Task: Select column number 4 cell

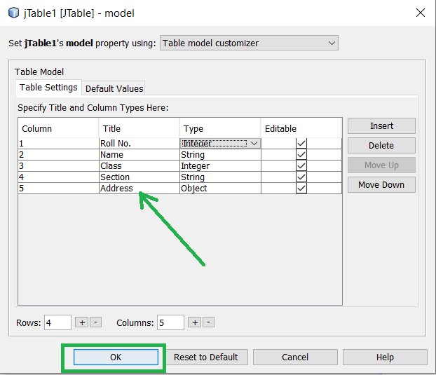Action: (x=58, y=177)
